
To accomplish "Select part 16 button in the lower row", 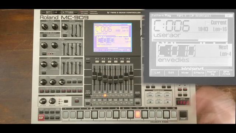I will coord(131,103).
